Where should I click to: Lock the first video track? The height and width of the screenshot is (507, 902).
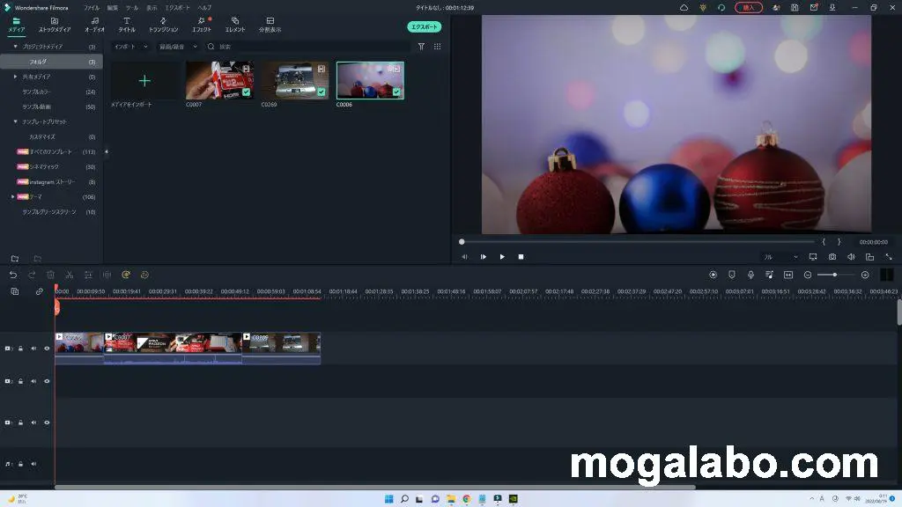[x=21, y=349]
